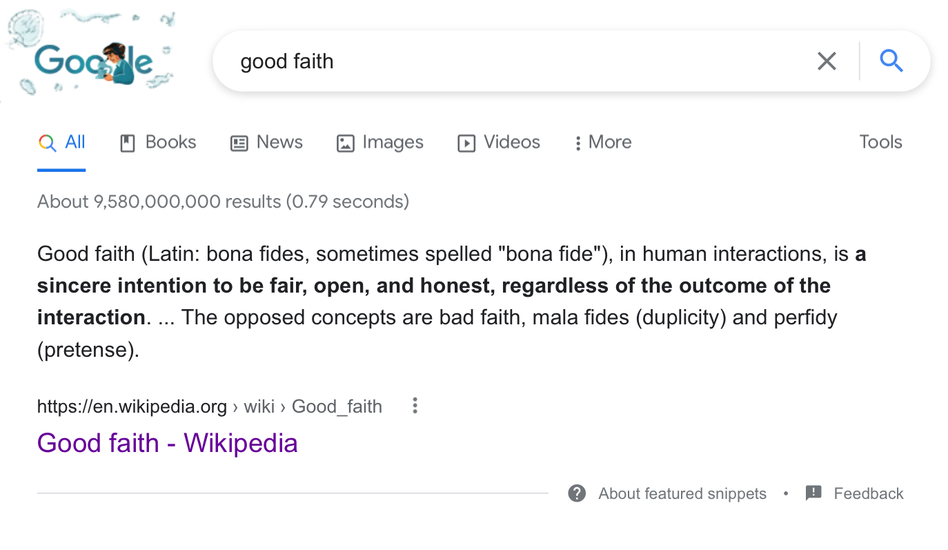Click the blue magnifying glass search icon

coord(891,61)
